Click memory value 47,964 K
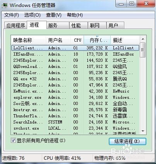 tap(98, 85)
